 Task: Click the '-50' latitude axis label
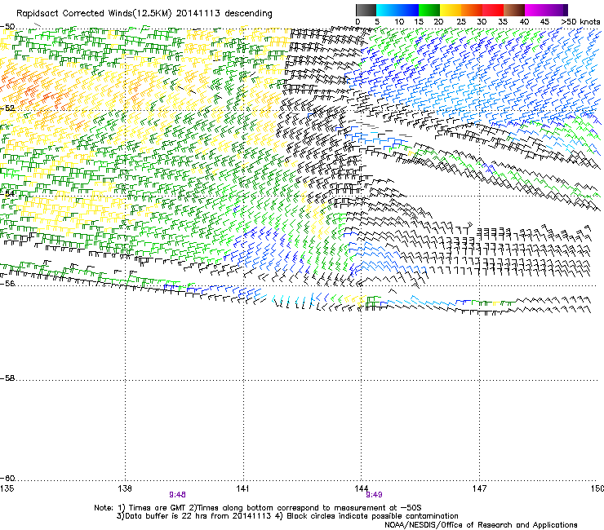tap(7, 27)
